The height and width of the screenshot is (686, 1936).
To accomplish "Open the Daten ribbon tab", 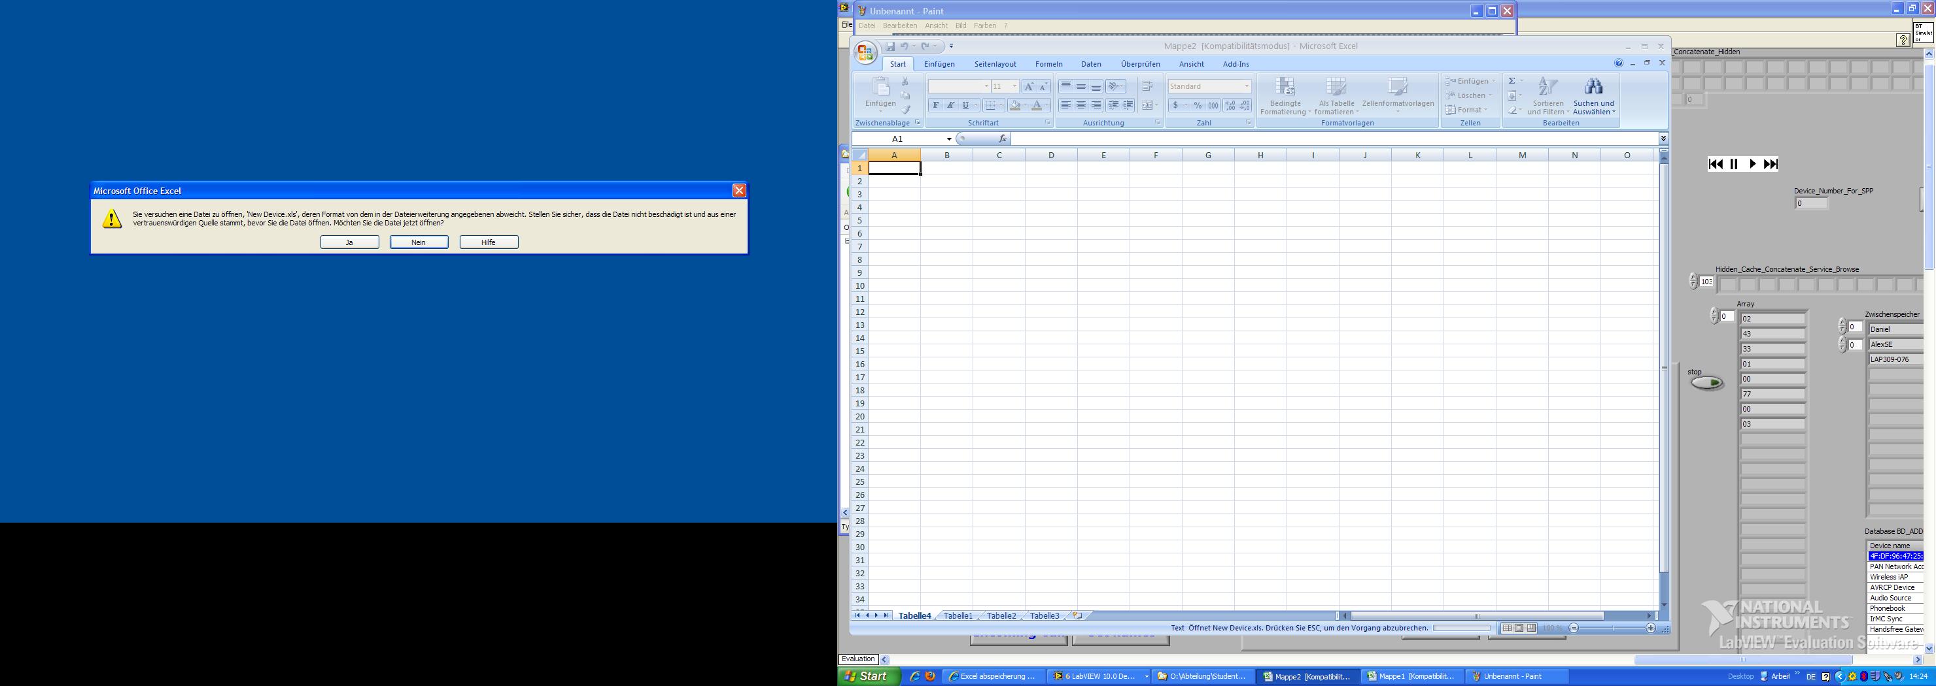I will 1090,64.
